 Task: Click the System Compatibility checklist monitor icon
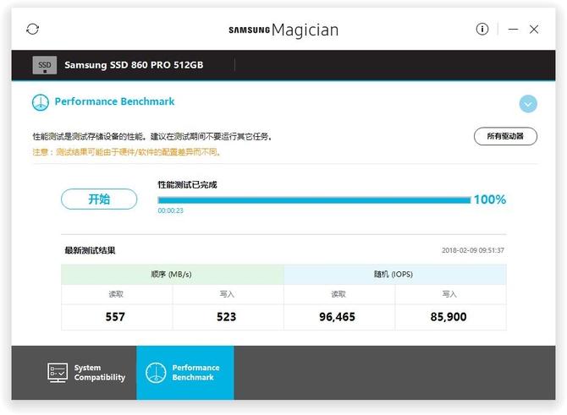[x=58, y=373]
